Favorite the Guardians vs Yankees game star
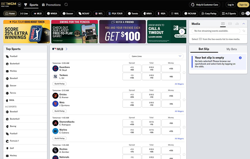 point(184,73)
